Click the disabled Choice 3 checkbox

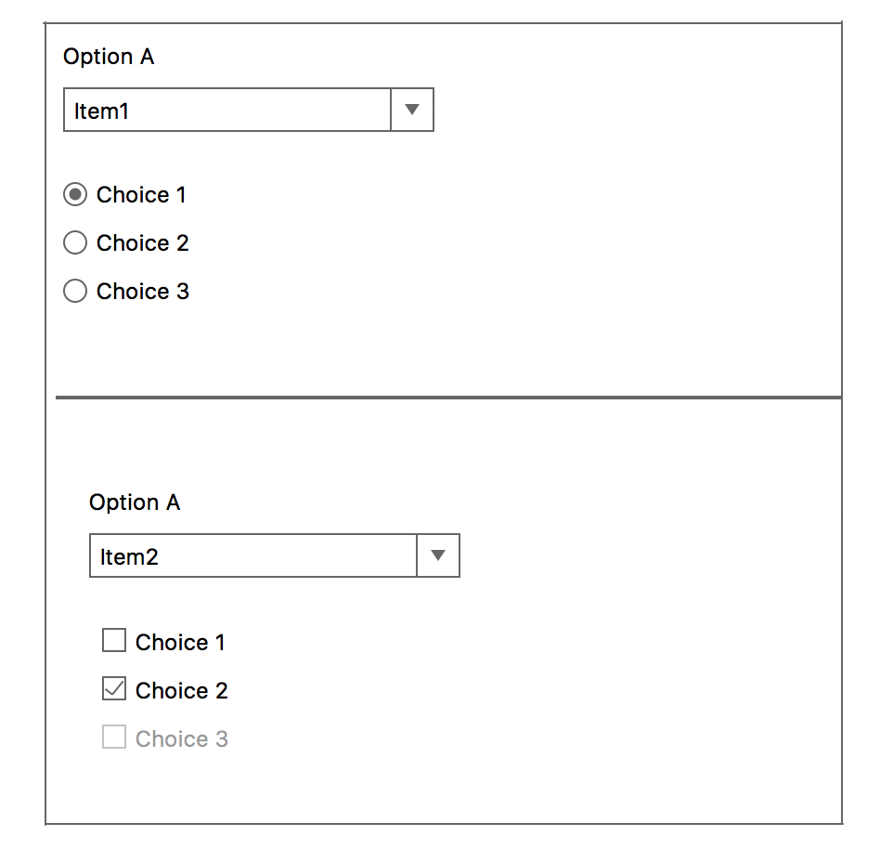tap(113, 737)
